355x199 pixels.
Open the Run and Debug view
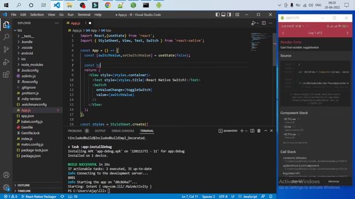(6, 62)
